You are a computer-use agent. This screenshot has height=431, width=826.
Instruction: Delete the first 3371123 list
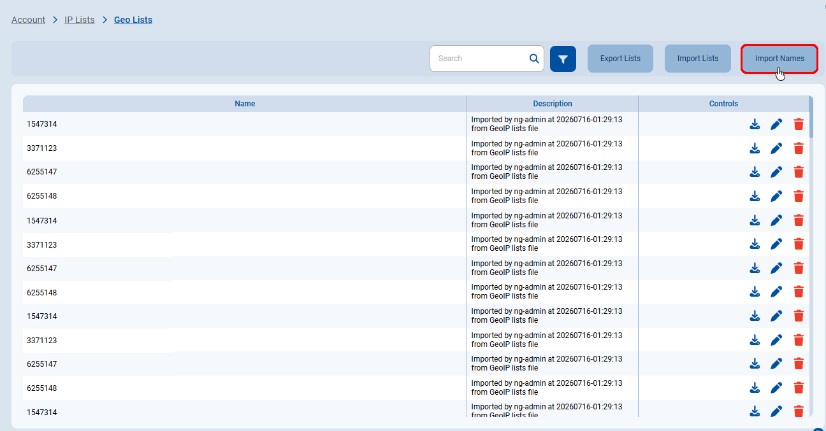point(799,148)
